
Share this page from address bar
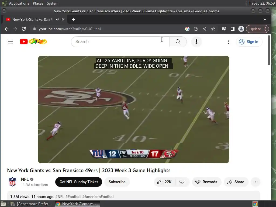[205, 29]
